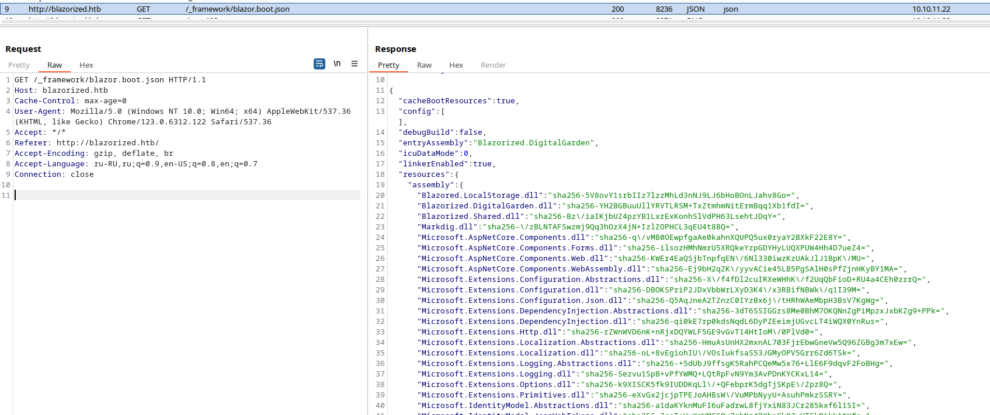
Task: Toggle the request word-wrap icon
Action: coord(319,64)
